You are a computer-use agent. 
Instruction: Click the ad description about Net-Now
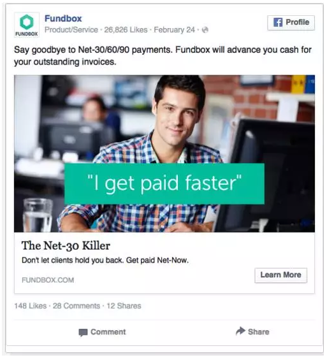105,261
